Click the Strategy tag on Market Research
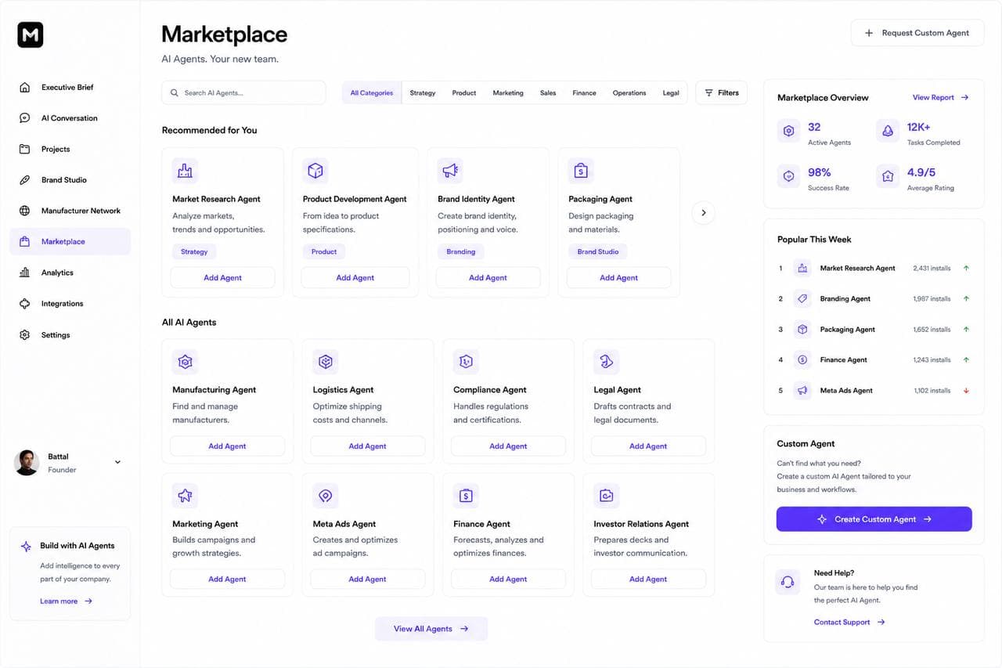The image size is (1002, 668). point(194,251)
